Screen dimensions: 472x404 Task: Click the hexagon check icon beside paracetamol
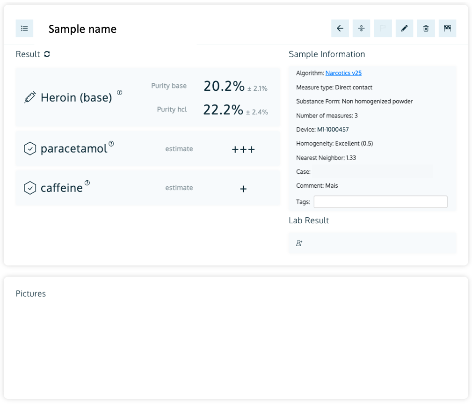(x=30, y=149)
